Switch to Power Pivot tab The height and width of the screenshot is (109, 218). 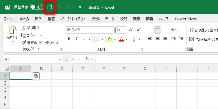[186, 19]
